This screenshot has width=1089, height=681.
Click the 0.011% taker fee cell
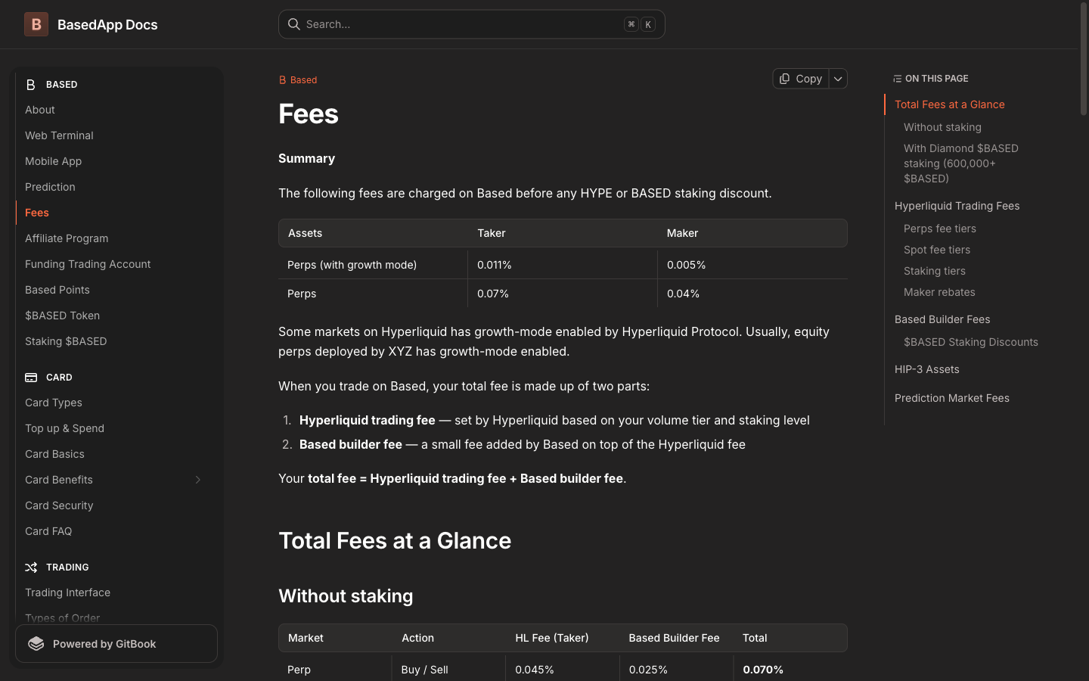(563, 265)
